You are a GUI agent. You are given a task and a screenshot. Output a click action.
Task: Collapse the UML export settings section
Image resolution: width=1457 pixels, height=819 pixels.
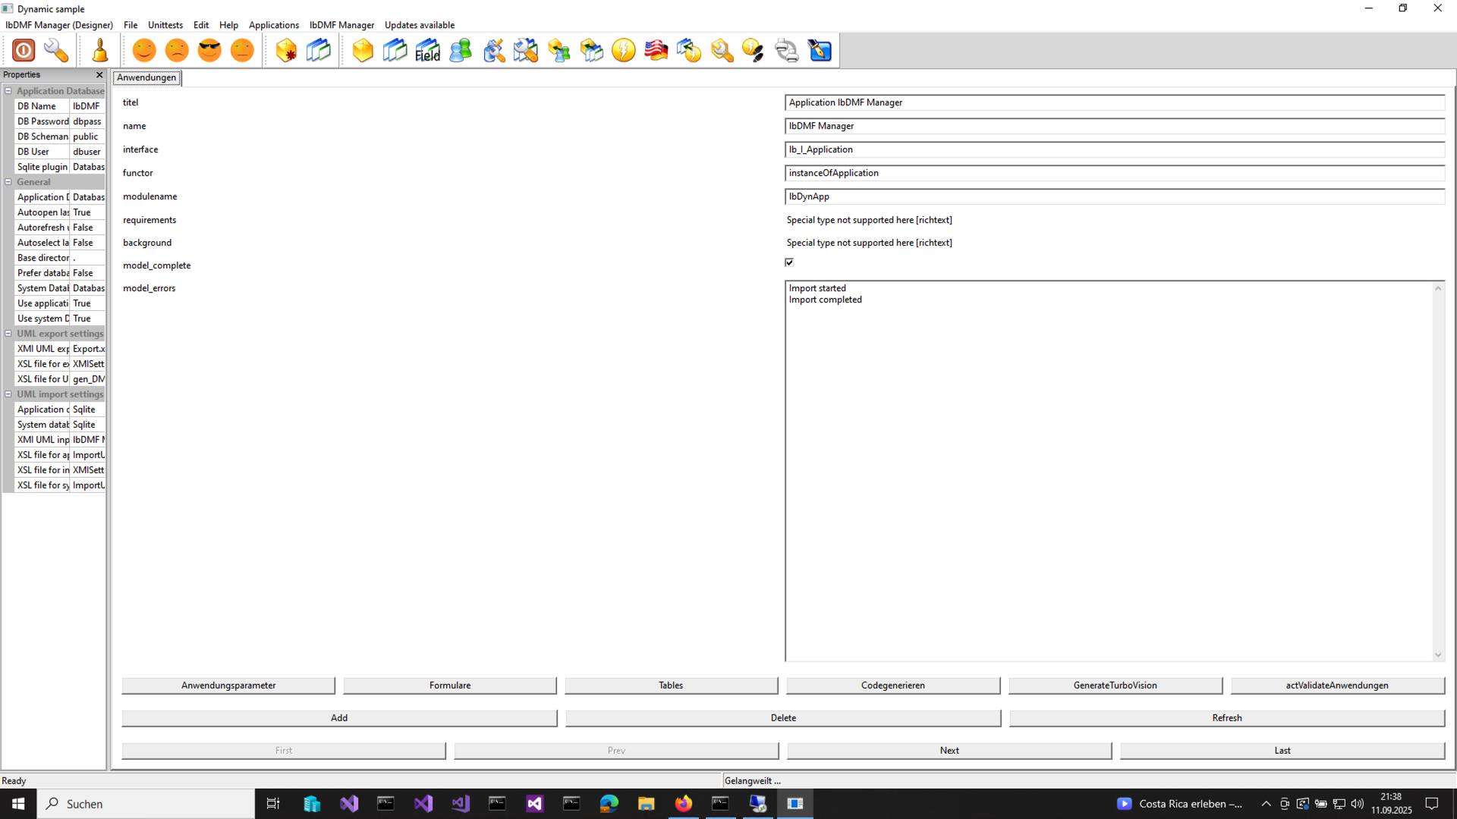(x=7, y=334)
